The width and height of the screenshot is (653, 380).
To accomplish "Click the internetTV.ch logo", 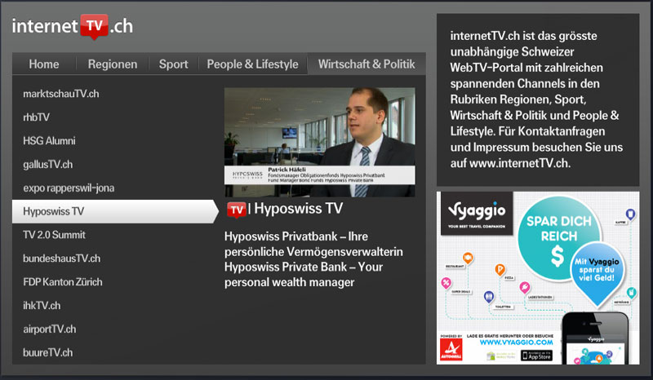I will coord(73,27).
